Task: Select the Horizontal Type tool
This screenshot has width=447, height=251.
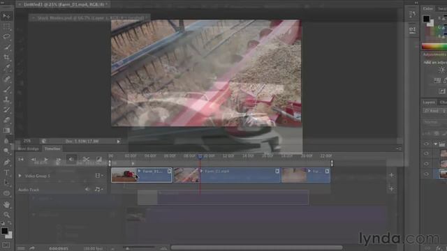Action: click(6, 172)
